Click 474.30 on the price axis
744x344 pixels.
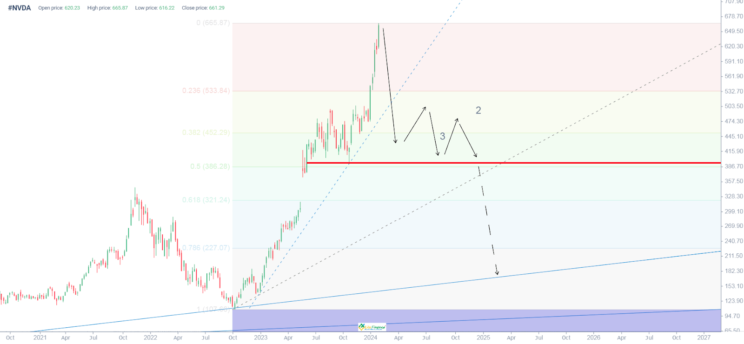pos(734,121)
